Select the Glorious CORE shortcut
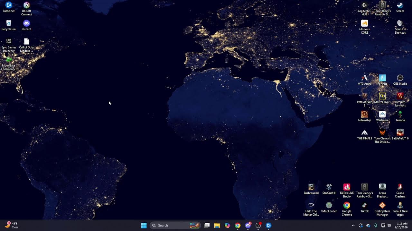The width and height of the screenshot is (412, 231). click(364, 27)
